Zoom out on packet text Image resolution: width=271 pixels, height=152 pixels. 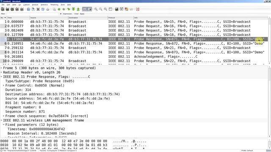click(101, 9)
